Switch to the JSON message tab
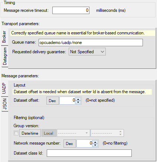 point(5,104)
